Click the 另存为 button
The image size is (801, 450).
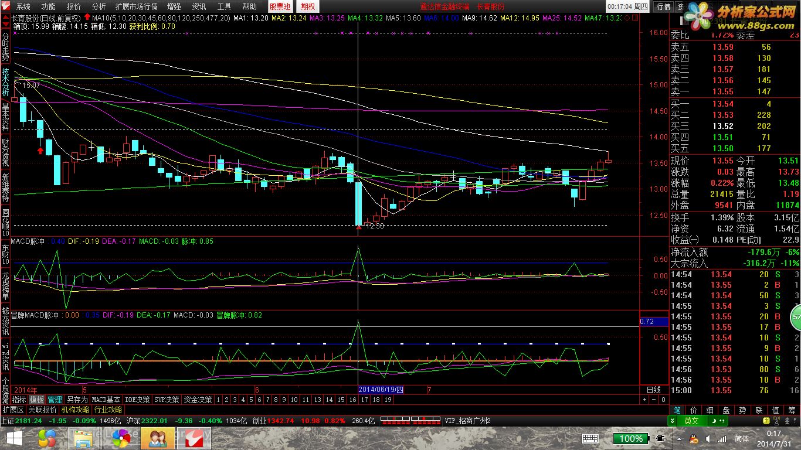tap(76, 400)
